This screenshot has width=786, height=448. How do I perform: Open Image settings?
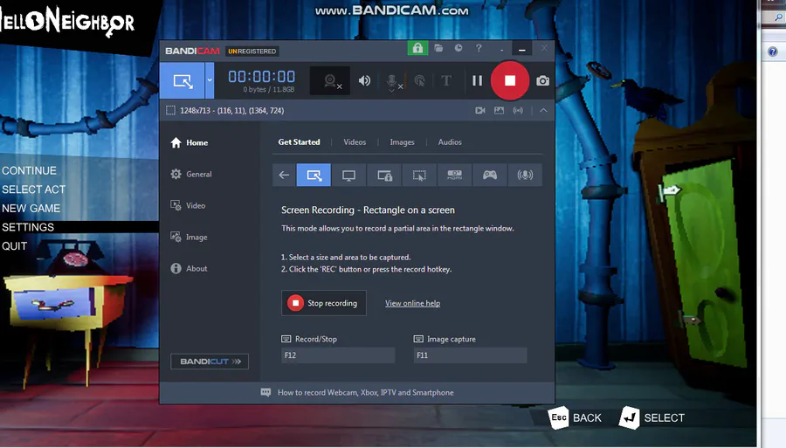(189, 237)
